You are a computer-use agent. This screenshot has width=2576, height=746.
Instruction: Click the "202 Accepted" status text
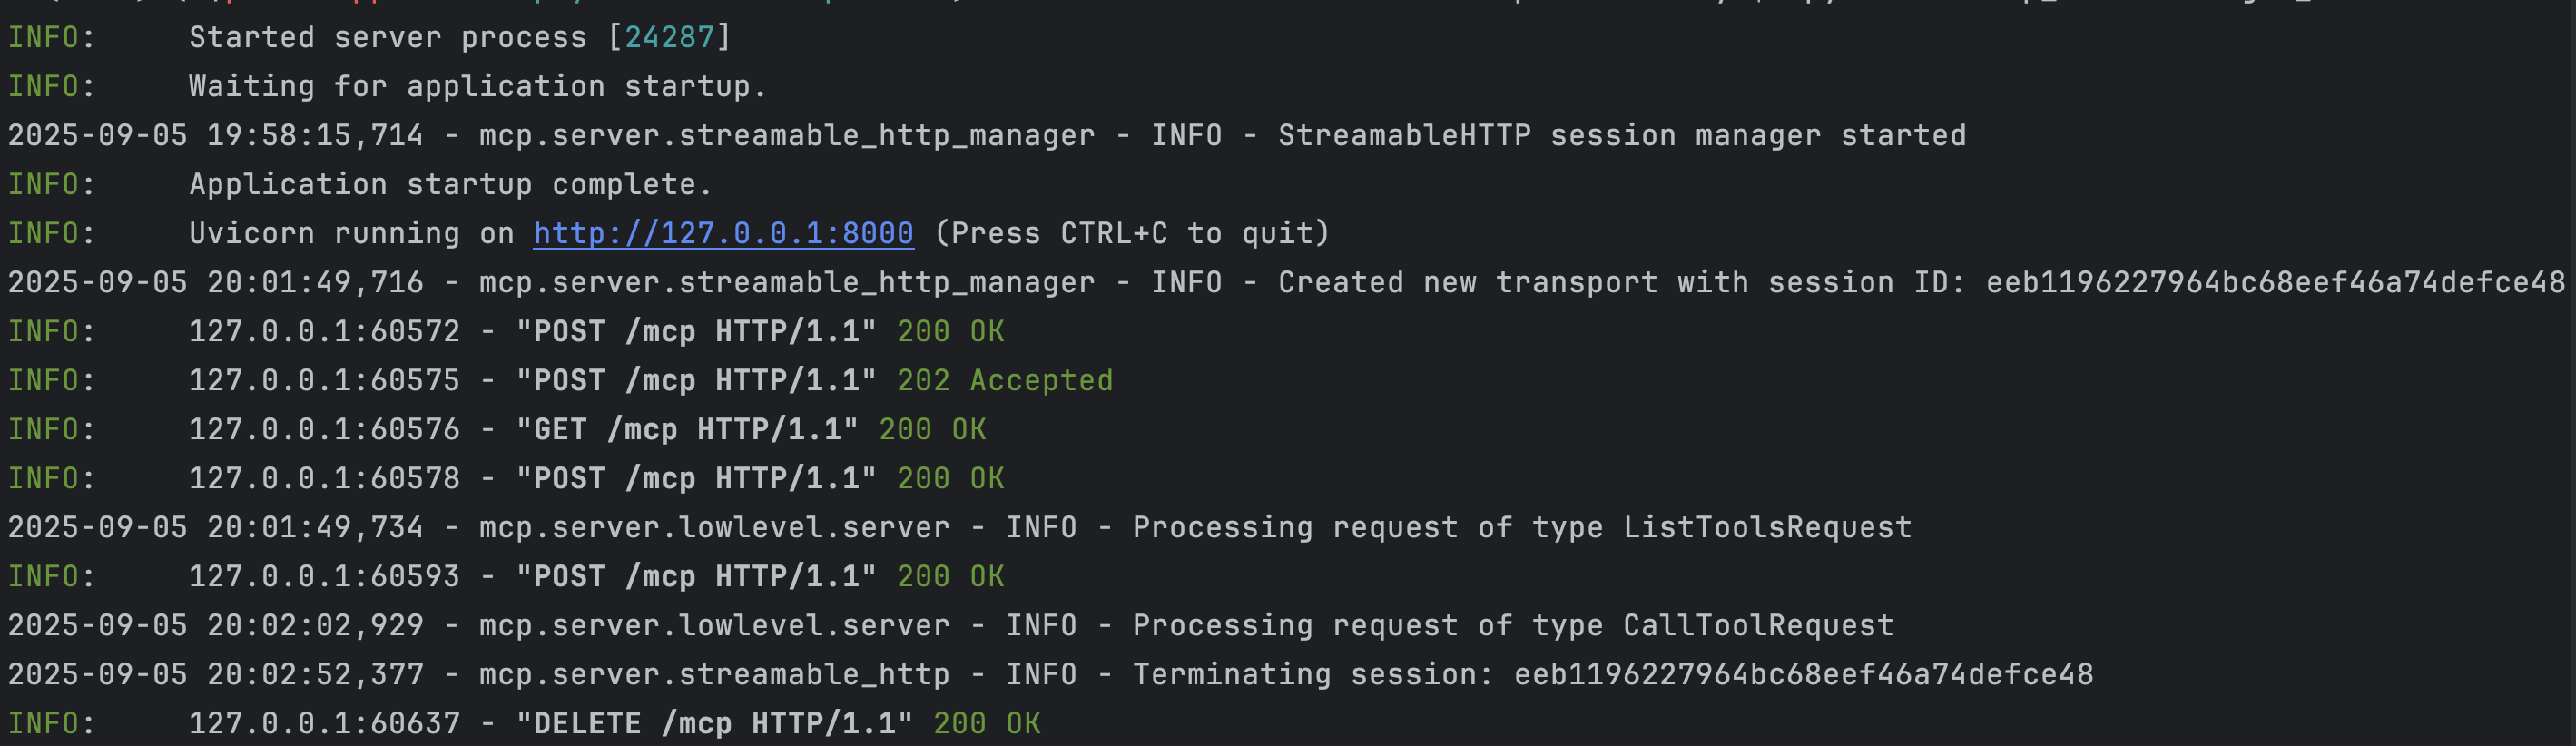pos(1004,380)
